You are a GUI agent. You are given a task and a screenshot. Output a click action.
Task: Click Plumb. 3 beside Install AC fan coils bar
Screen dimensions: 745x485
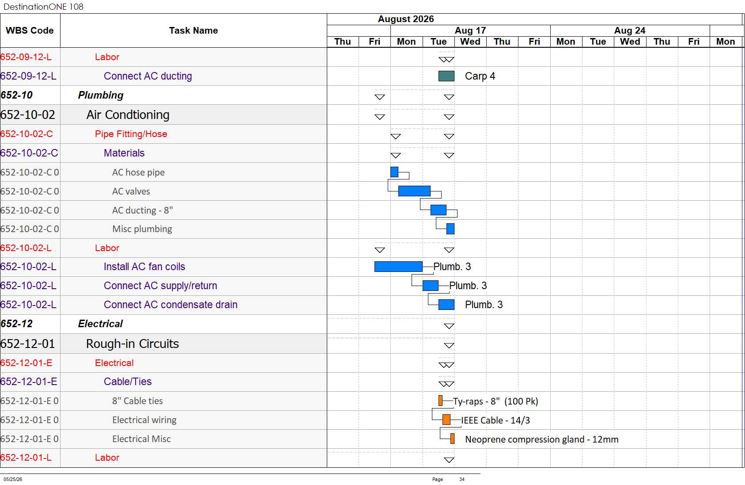452,267
